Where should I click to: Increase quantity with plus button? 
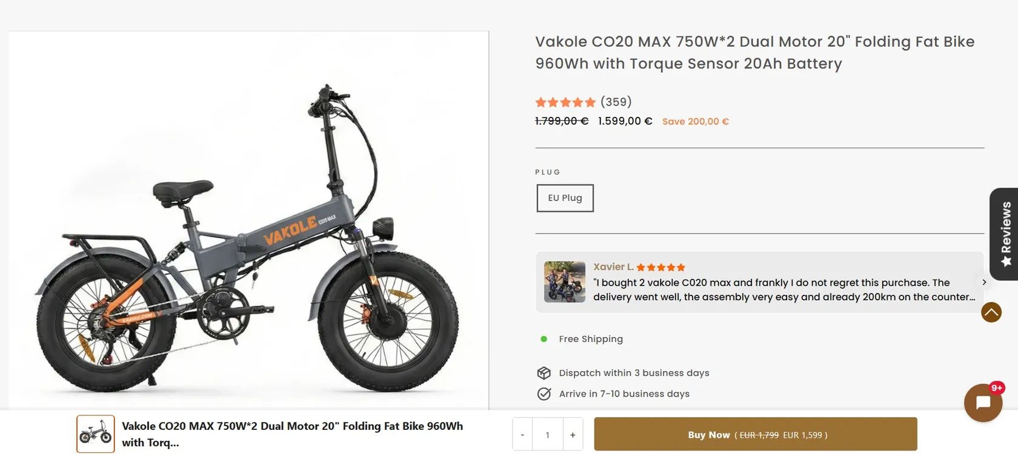573,435
